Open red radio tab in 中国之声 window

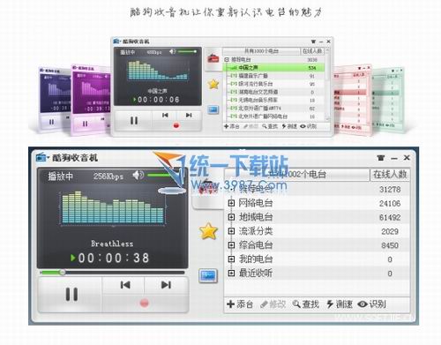(x=213, y=58)
